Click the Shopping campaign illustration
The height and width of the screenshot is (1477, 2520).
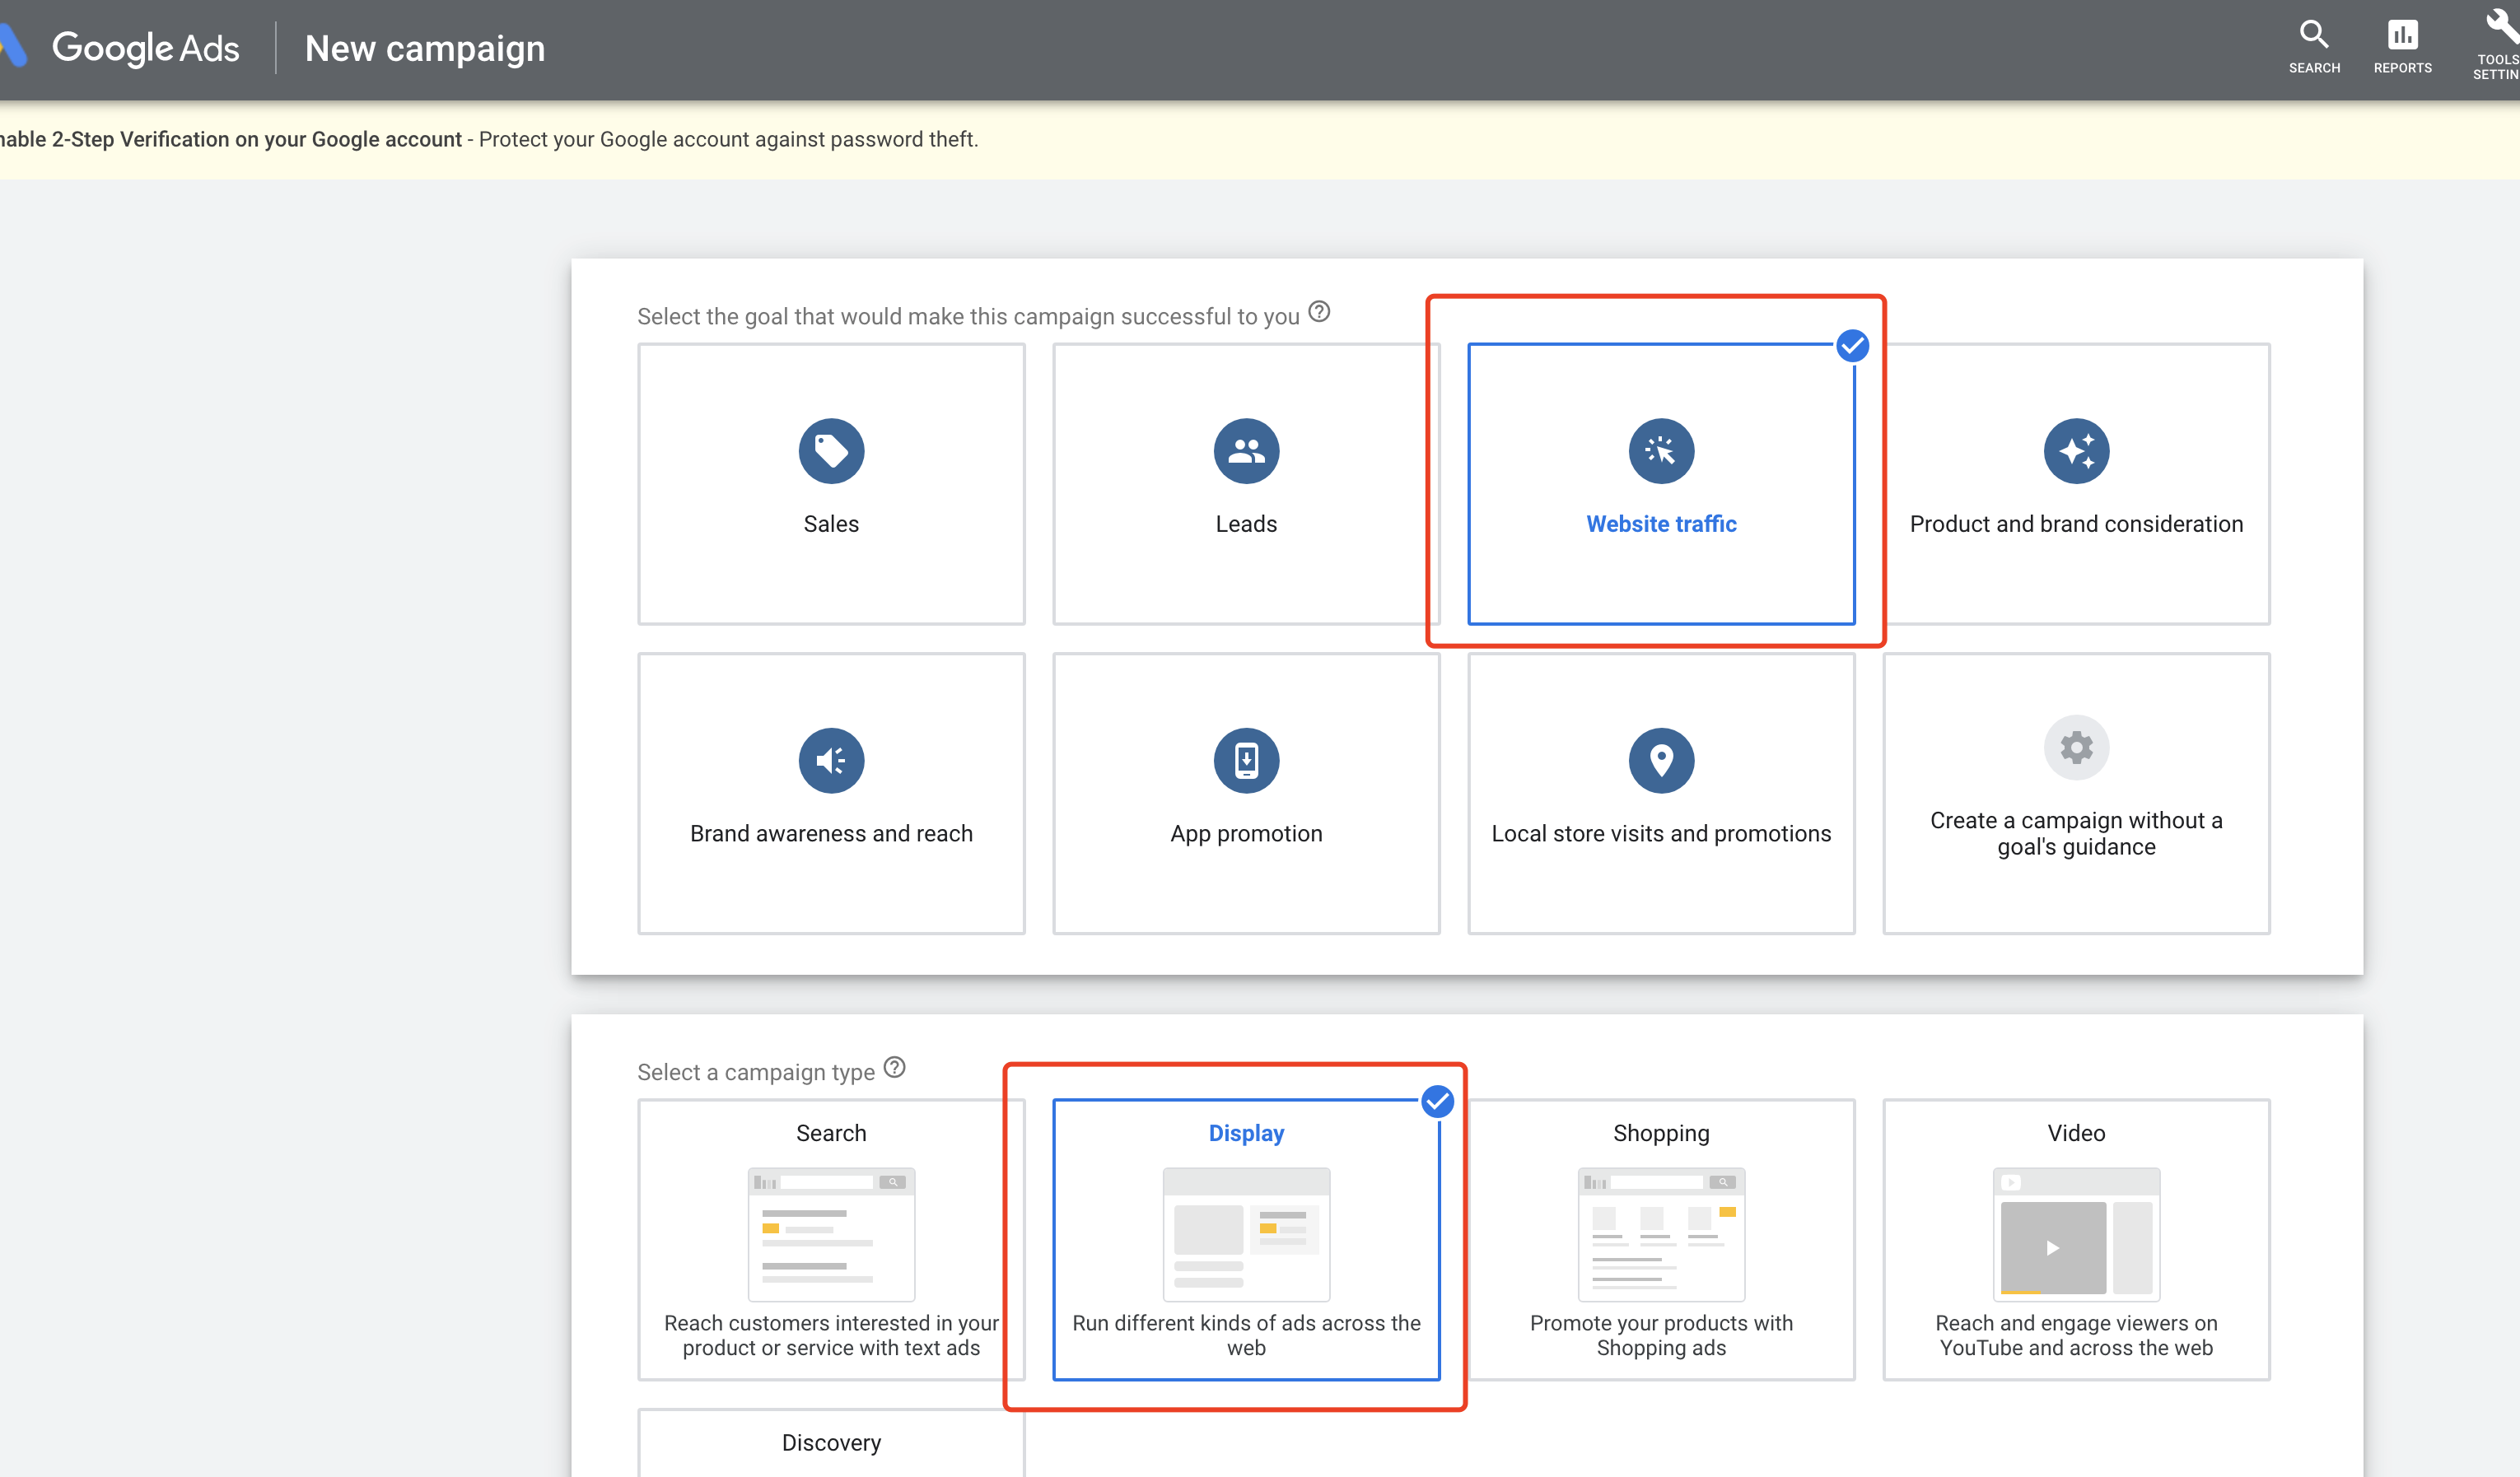coord(1661,1234)
